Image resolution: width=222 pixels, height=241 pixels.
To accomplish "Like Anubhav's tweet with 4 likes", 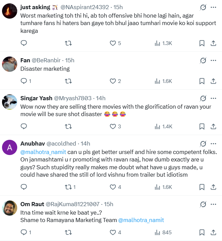I will 115,187.
